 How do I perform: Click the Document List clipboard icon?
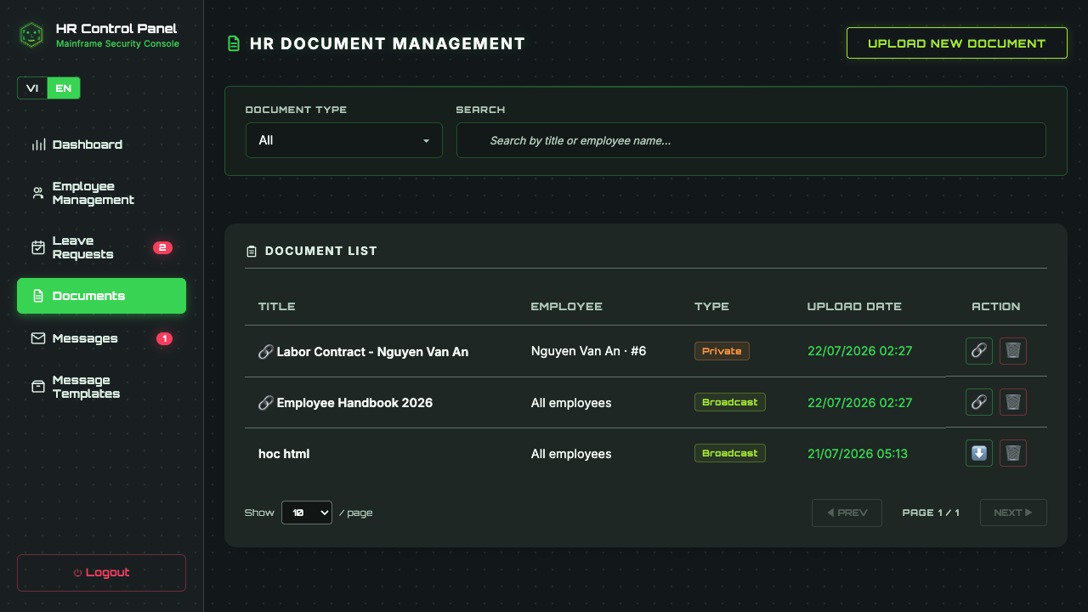251,251
